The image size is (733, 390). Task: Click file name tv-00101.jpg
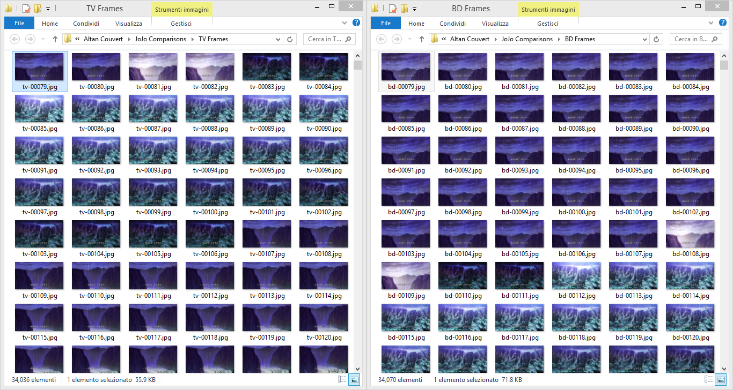point(267,212)
